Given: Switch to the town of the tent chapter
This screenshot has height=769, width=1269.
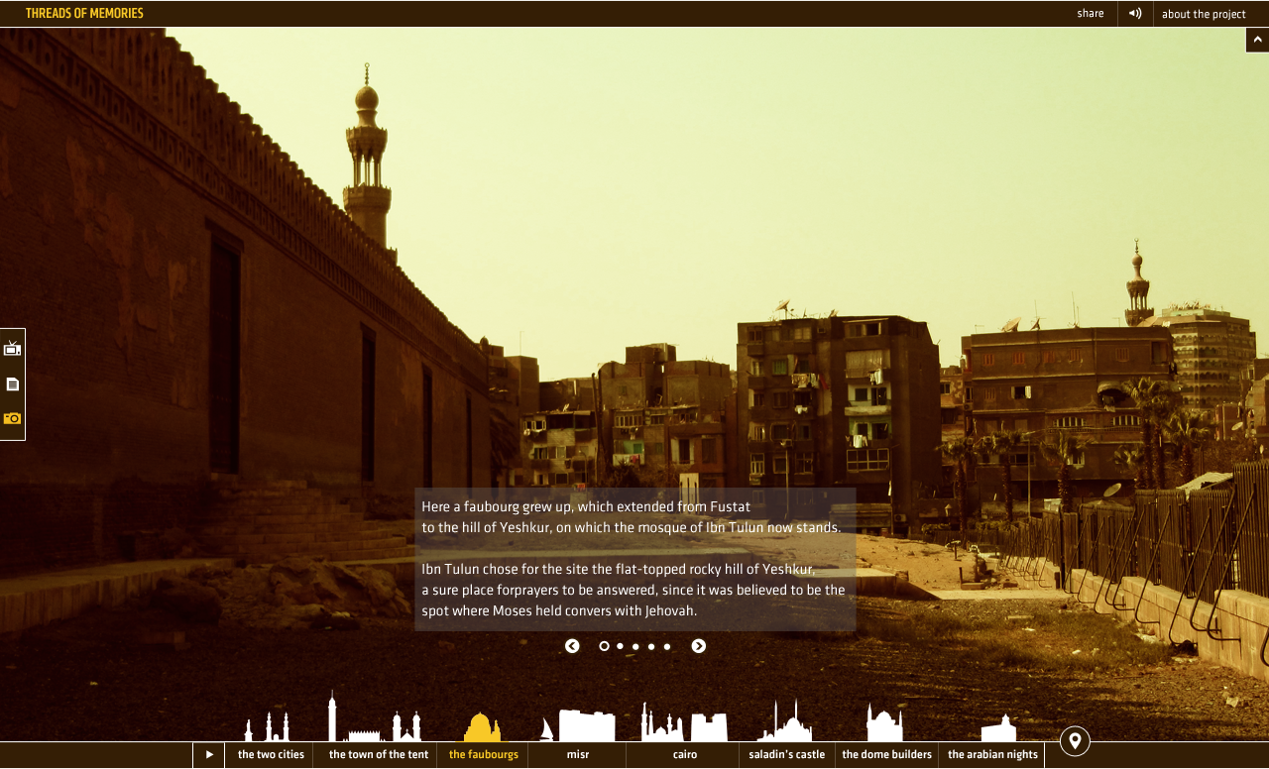Looking at the screenshot, I should click(x=379, y=755).
